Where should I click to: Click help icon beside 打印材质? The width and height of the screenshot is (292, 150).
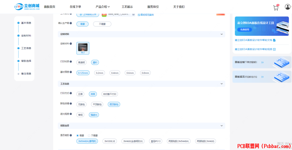pos(71,61)
